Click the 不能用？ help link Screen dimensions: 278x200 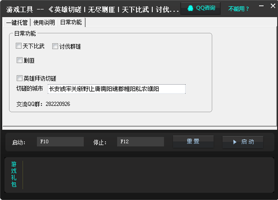coord(239,9)
